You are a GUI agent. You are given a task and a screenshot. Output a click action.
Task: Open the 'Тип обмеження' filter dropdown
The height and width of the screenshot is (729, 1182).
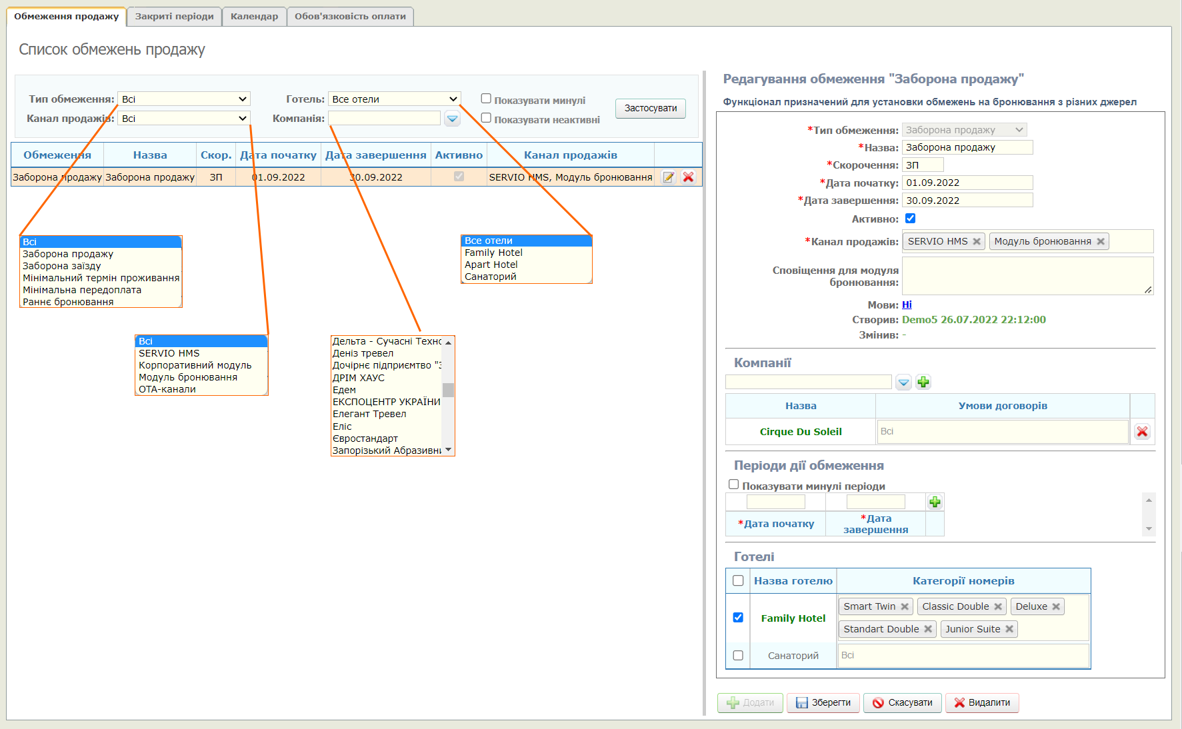coord(184,99)
